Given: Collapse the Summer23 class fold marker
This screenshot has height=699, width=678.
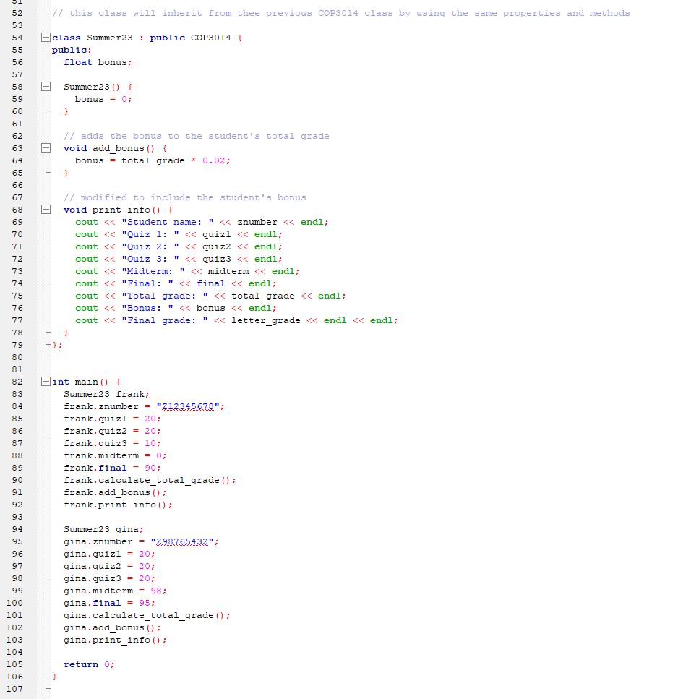Looking at the screenshot, I should [x=45, y=38].
